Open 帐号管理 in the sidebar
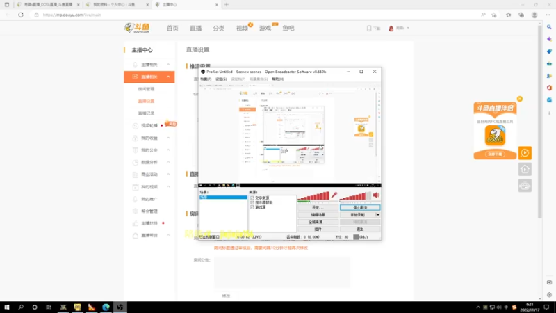Viewport: 556px width, 313px height. pyautogui.click(x=149, y=211)
